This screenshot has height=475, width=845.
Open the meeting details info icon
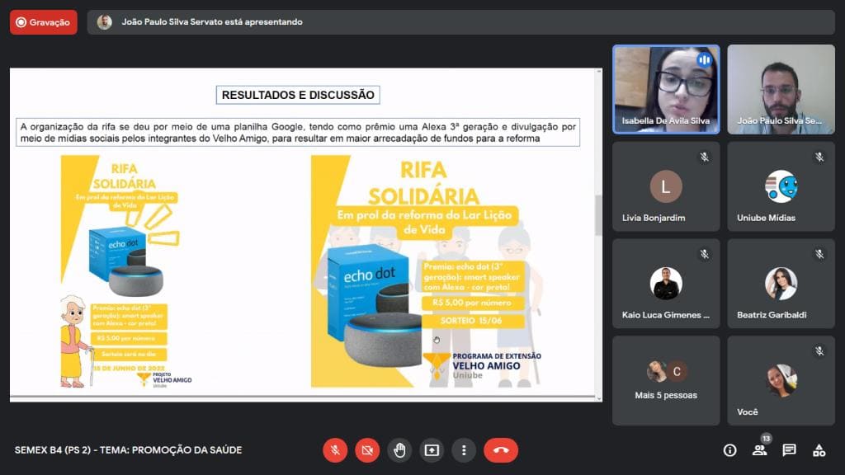point(729,450)
